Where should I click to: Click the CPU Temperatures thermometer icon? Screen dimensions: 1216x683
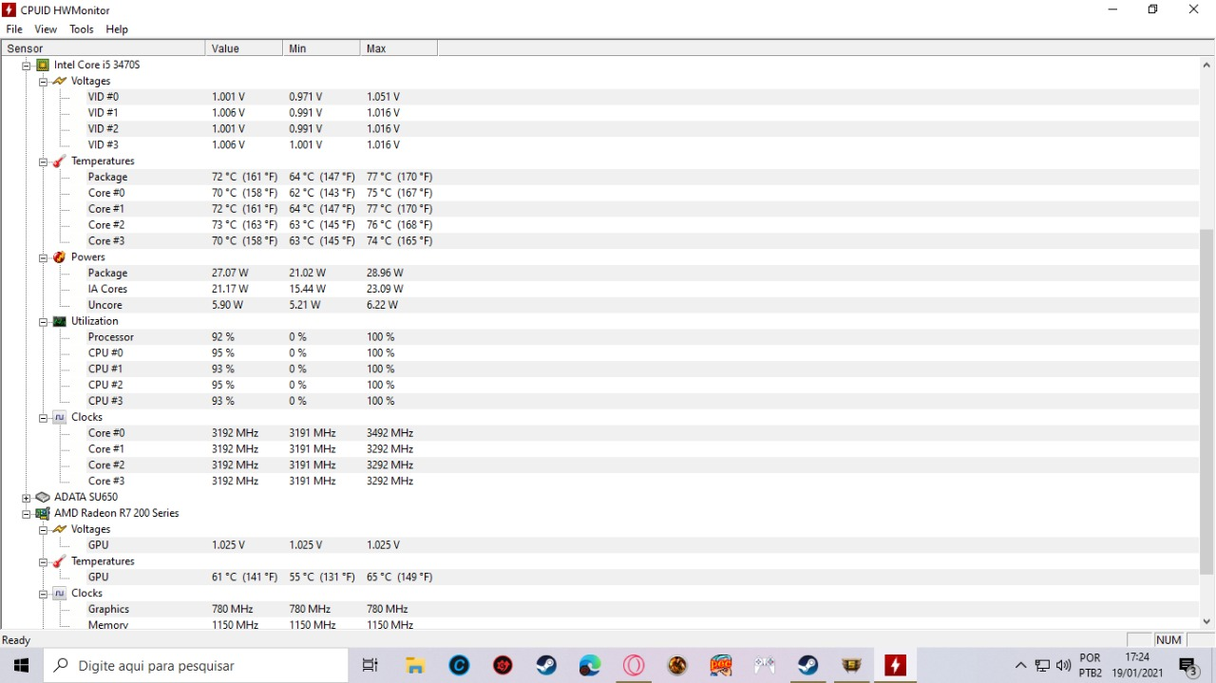pyautogui.click(x=60, y=161)
